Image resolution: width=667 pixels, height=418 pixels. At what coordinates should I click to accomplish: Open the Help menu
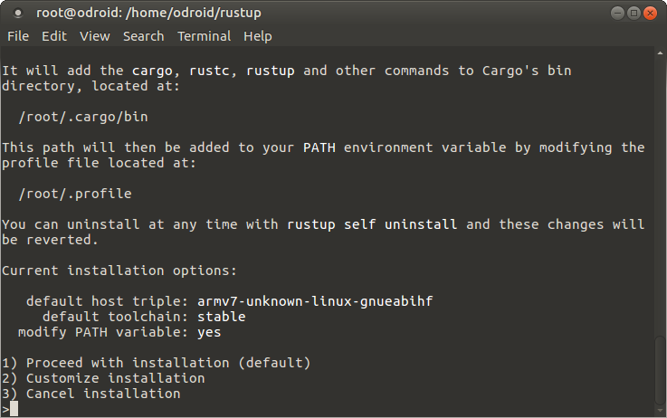pyautogui.click(x=257, y=36)
